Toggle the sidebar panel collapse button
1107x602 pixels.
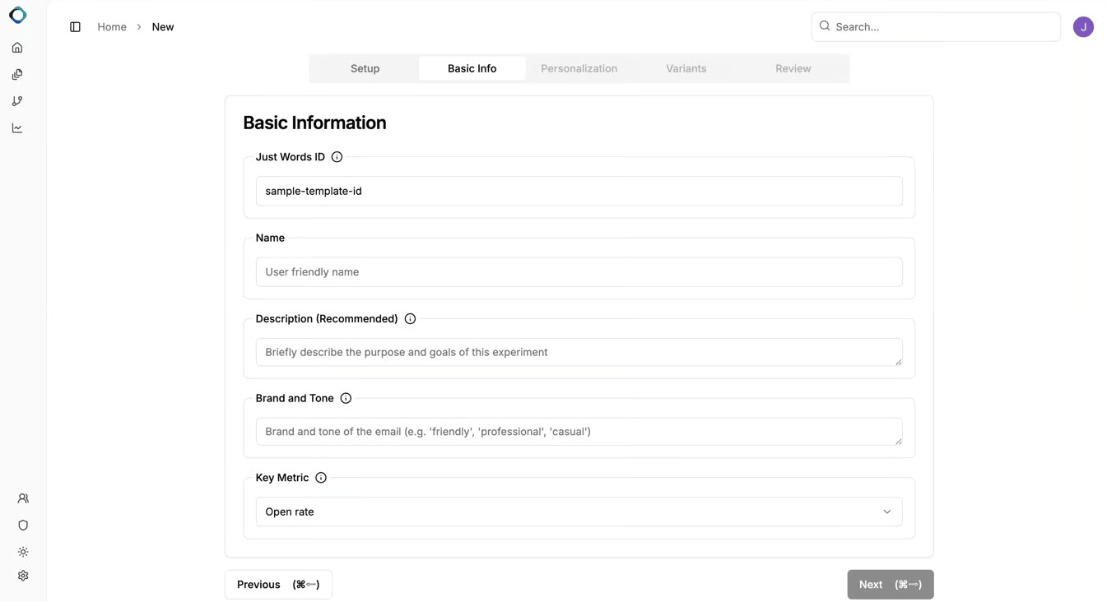pos(75,27)
